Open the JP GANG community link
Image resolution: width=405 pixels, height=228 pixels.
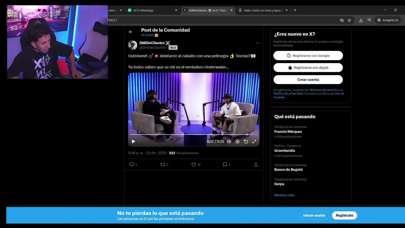coord(149,35)
